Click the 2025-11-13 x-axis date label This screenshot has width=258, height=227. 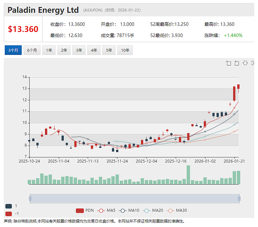point(88,161)
